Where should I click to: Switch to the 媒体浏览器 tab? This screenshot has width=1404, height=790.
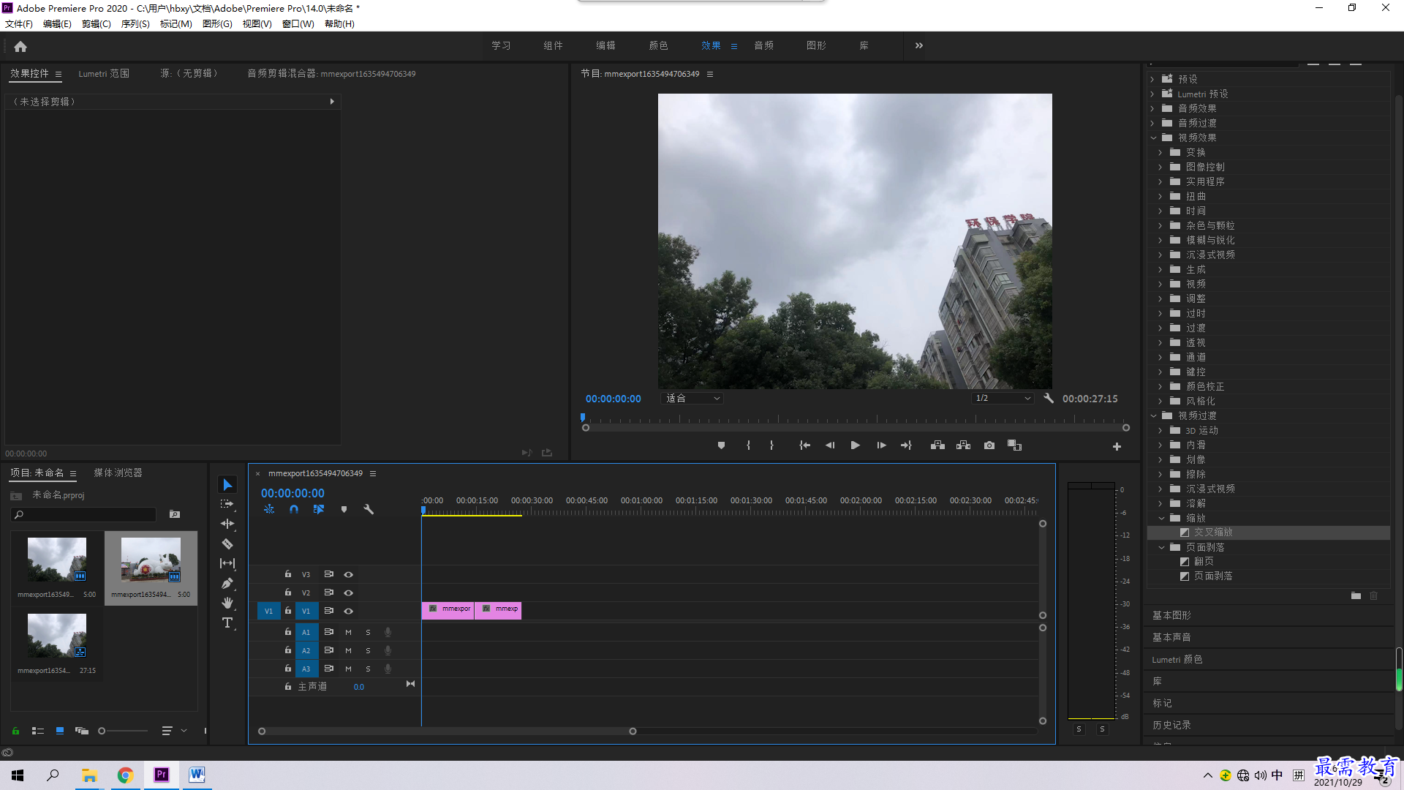pyautogui.click(x=118, y=473)
